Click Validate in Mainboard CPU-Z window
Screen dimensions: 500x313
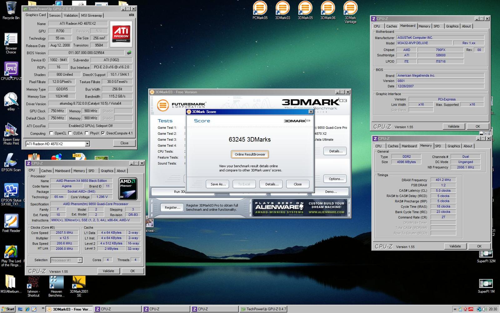[453, 126]
